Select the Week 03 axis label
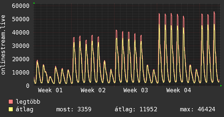 pyautogui.click(x=136, y=90)
